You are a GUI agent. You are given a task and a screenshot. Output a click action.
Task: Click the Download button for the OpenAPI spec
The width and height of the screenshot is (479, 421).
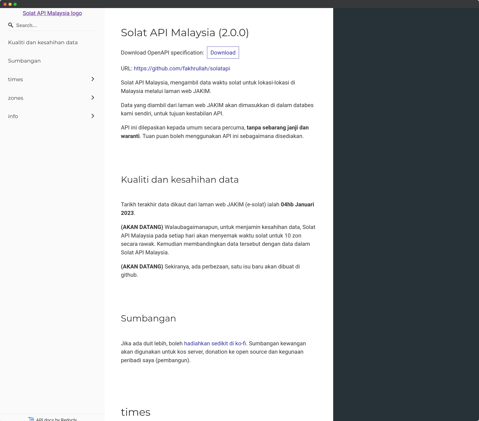223,53
